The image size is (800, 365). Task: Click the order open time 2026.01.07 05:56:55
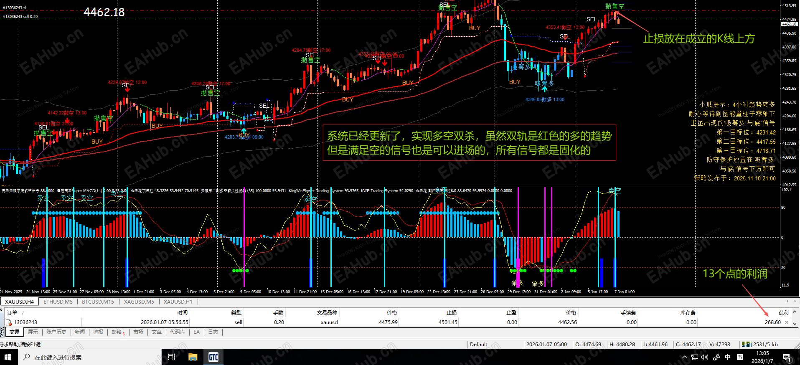165,322
